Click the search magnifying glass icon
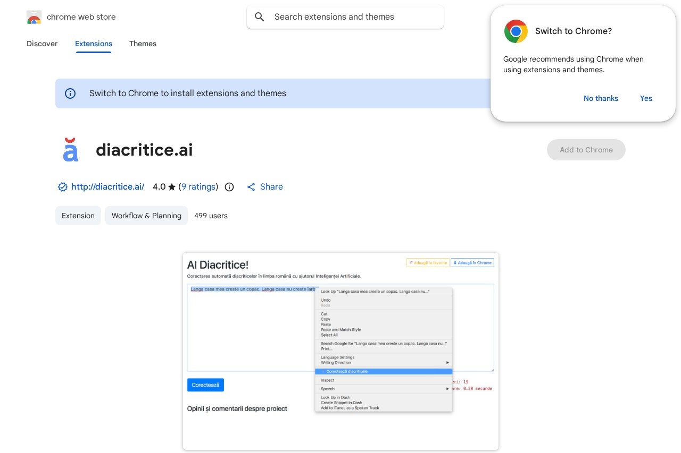 pyautogui.click(x=260, y=17)
